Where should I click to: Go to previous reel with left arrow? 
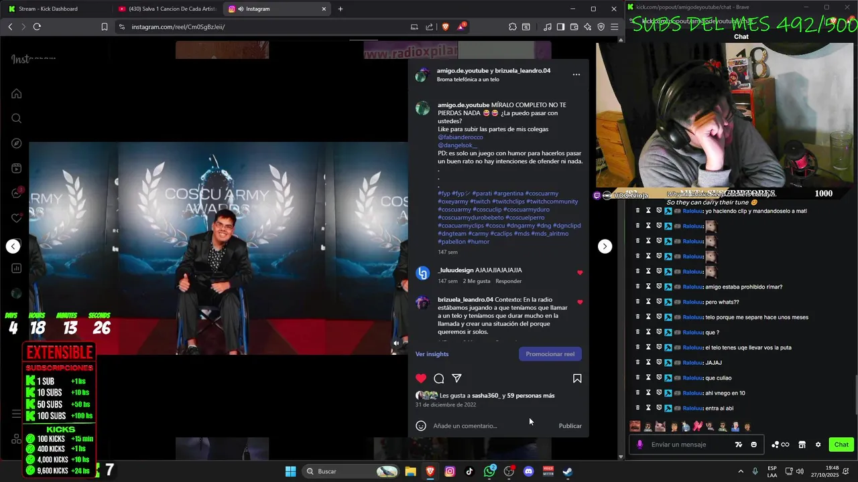(x=13, y=246)
